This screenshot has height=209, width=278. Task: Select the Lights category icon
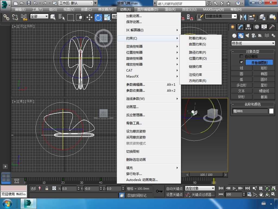(247, 36)
